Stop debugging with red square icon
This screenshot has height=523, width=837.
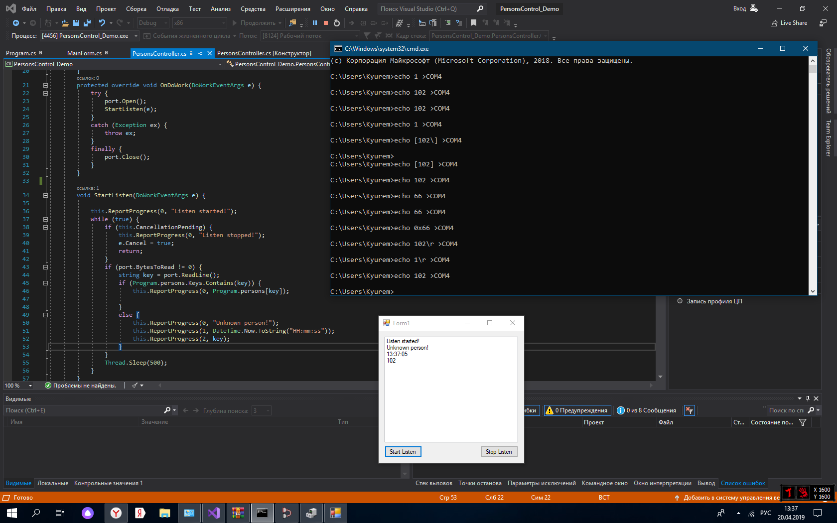pos(326,23)
